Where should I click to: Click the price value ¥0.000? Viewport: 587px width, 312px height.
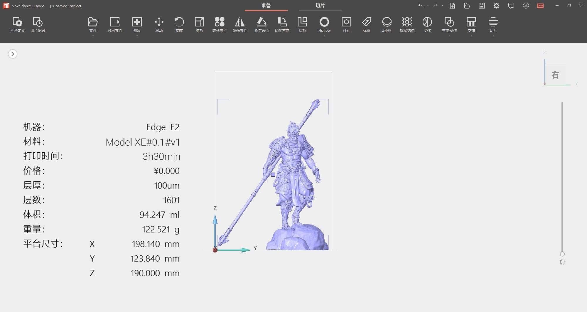coord(166,171)
